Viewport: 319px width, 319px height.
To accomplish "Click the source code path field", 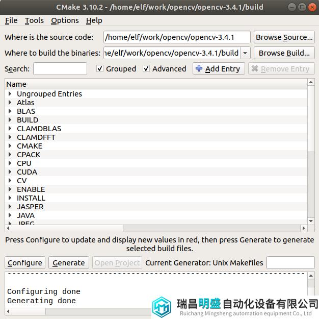I will tap(177, 37).
